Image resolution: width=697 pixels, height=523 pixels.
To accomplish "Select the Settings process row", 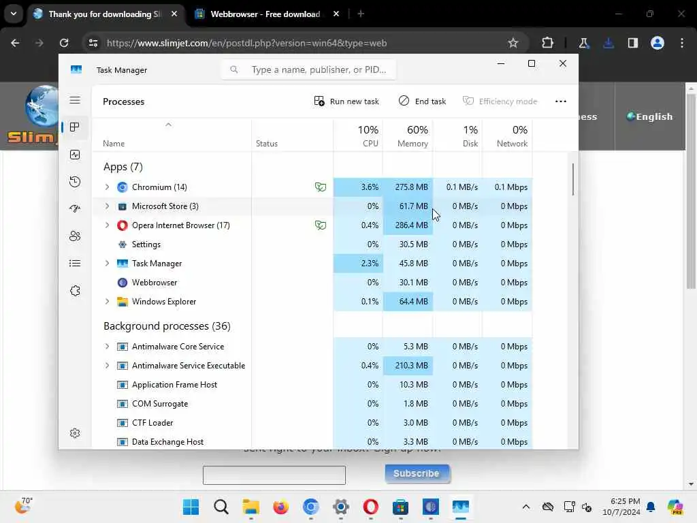I will click(x=312, y=244).
